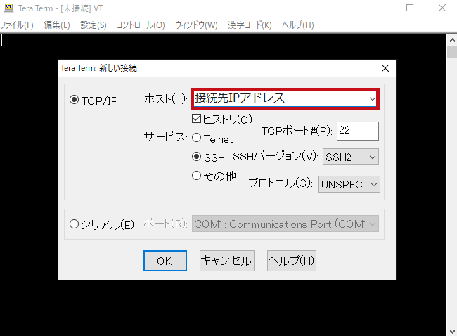Choose the Telnet service option
The width and height of the screenshot is (457, 336).
tap(196, 138)
